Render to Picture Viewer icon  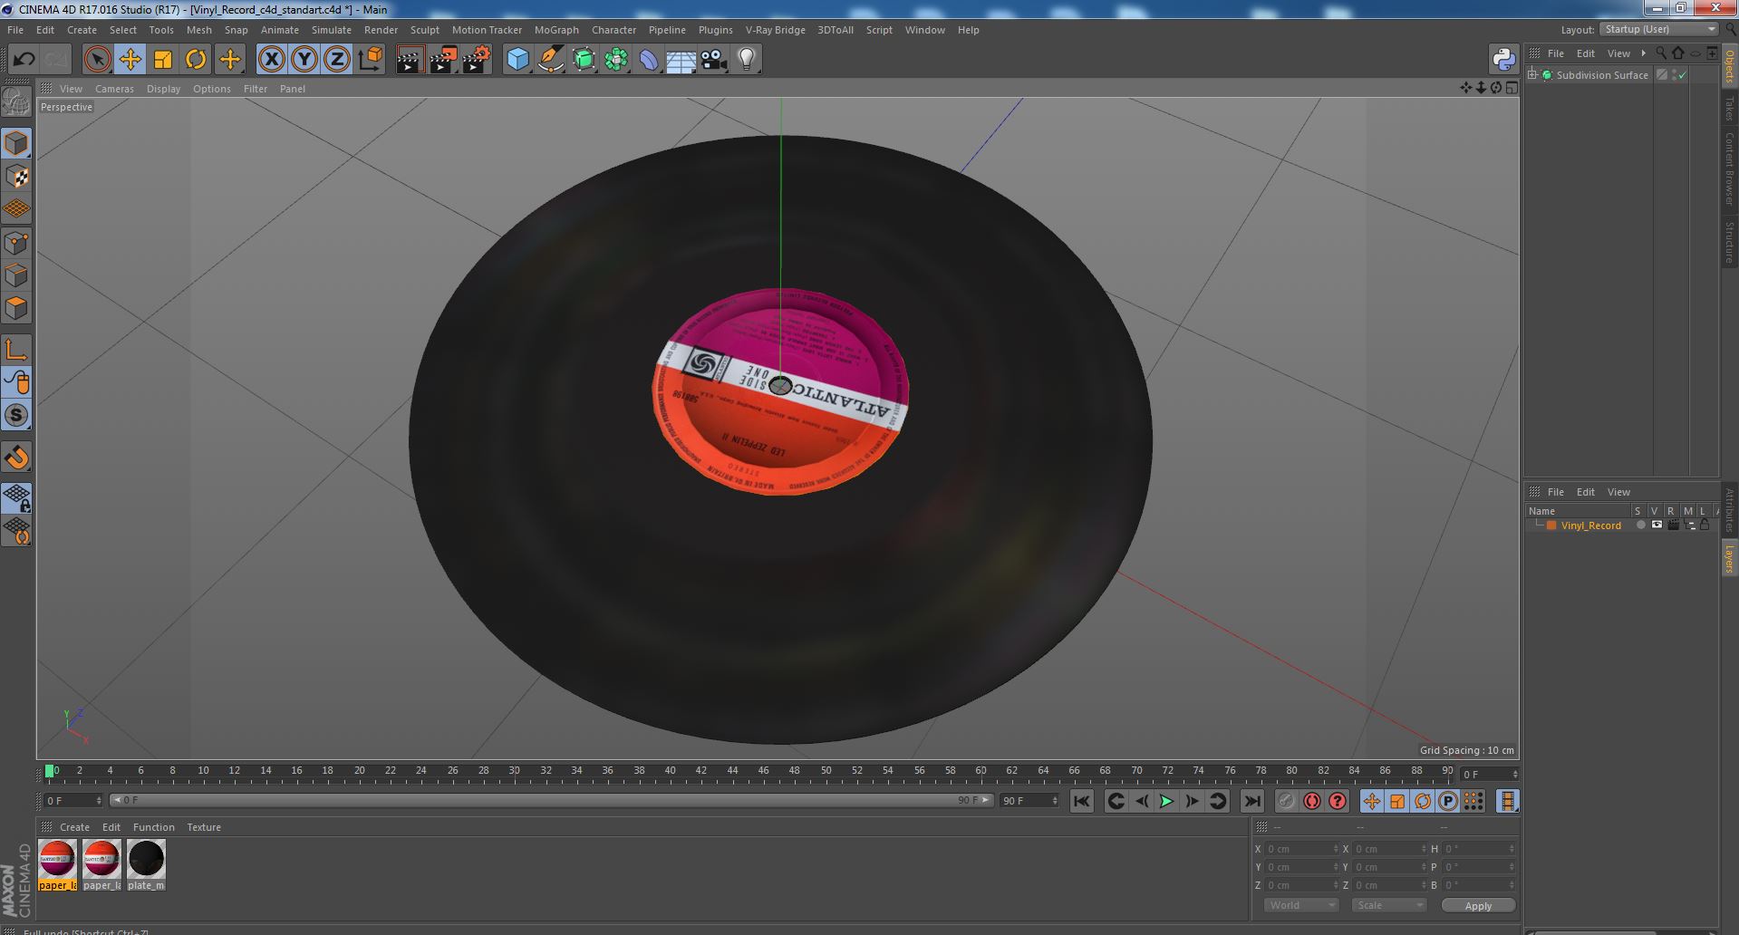tap(443, 60)
